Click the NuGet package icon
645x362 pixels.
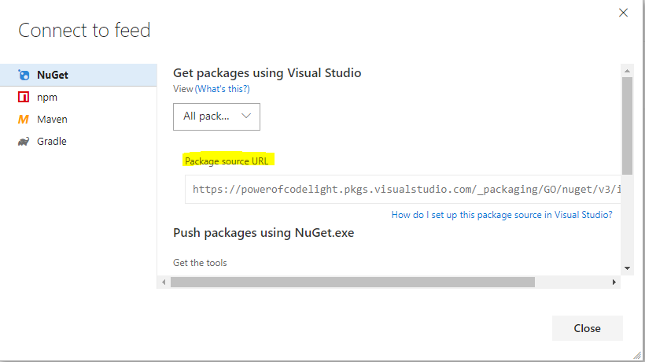pyautogui.click(x=24, y=75)
